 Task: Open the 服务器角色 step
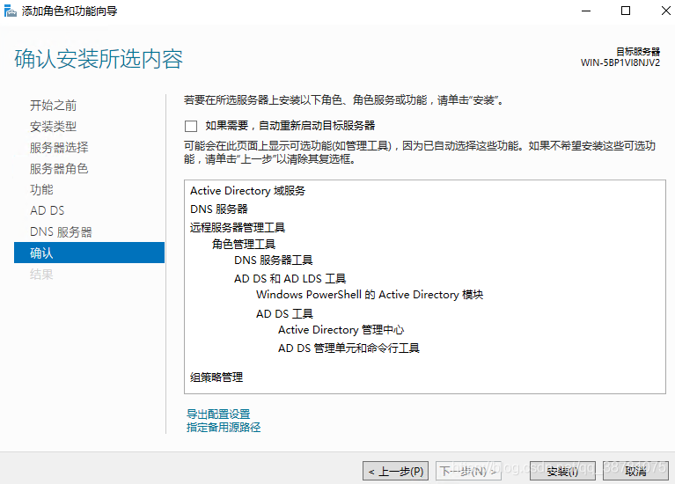click(x=59, y=168)
